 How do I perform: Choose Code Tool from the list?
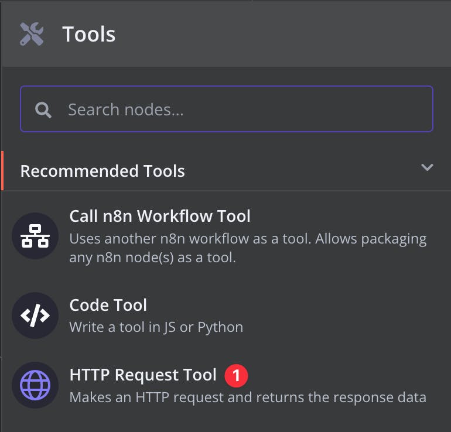108,305
